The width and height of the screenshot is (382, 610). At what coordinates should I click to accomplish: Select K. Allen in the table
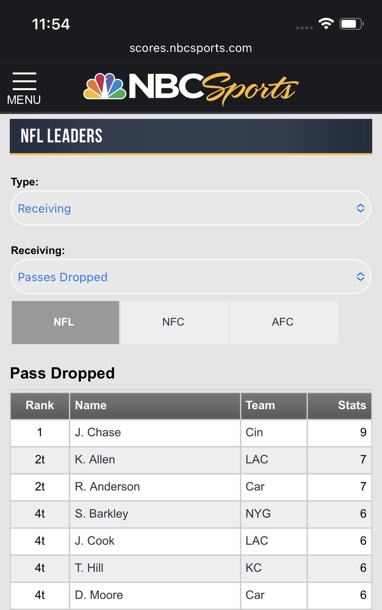tap(95, 460)
